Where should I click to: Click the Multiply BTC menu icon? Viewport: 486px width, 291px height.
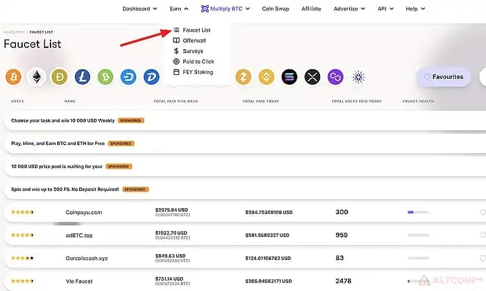coord(205,8)
